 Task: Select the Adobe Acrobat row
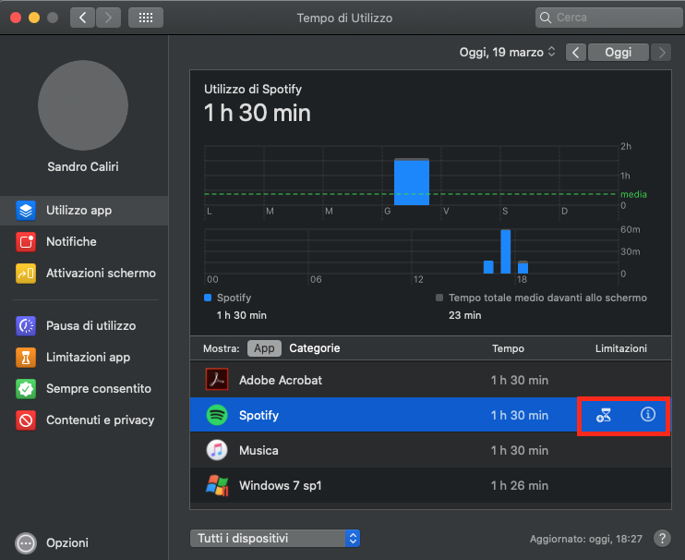(x=430, y=380)
